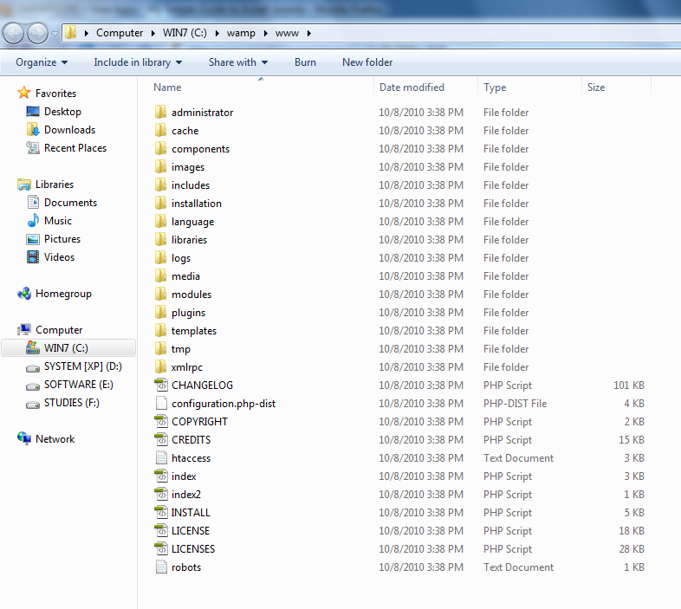Click the administrator folder icon
Screen dimensions: 681x609
(x=160, y=113)
